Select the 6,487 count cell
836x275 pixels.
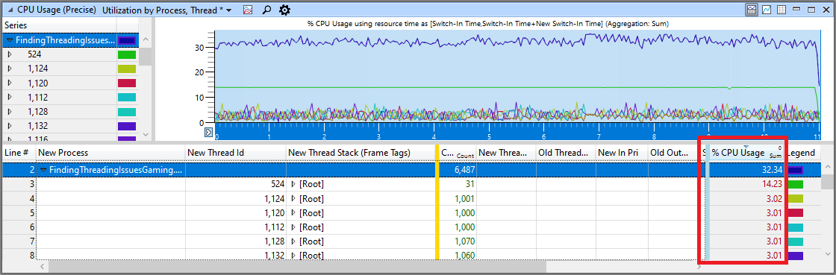458,170
